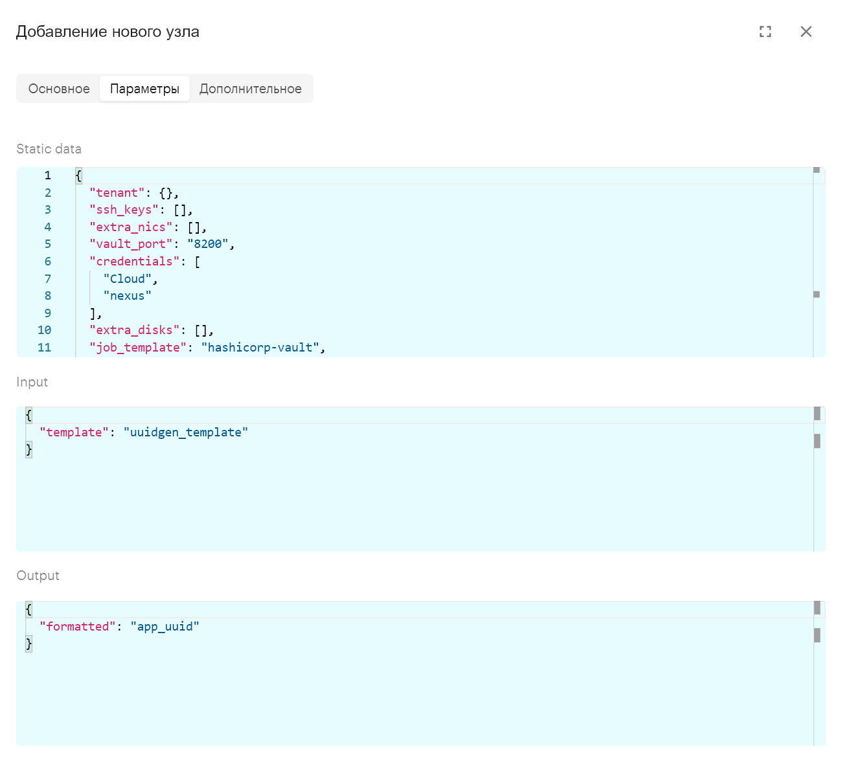Expand the dialog to fullscreen
Viewport: 842px width, 762px height.
[x=766, y=32]
